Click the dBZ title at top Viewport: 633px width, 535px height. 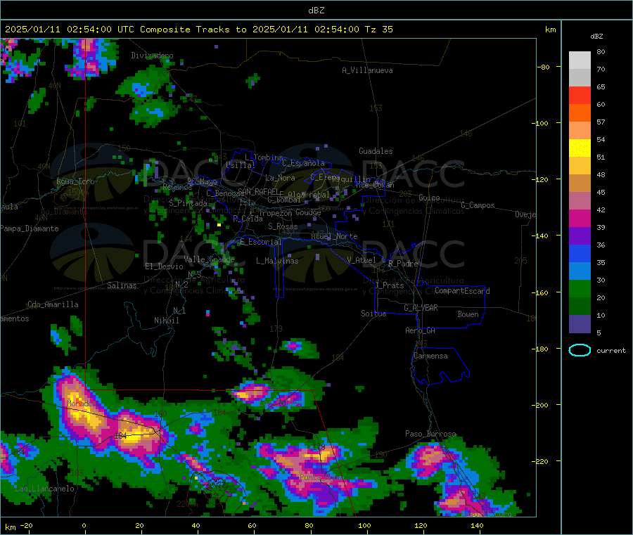click(x=316, y=11)
